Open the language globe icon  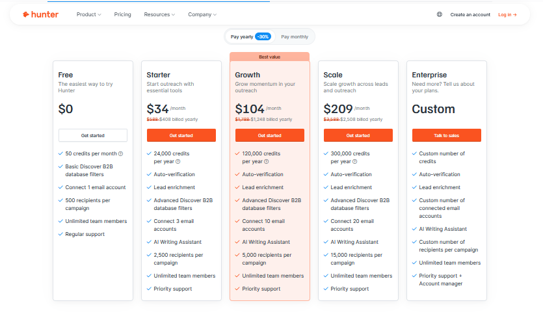[440, 14]
